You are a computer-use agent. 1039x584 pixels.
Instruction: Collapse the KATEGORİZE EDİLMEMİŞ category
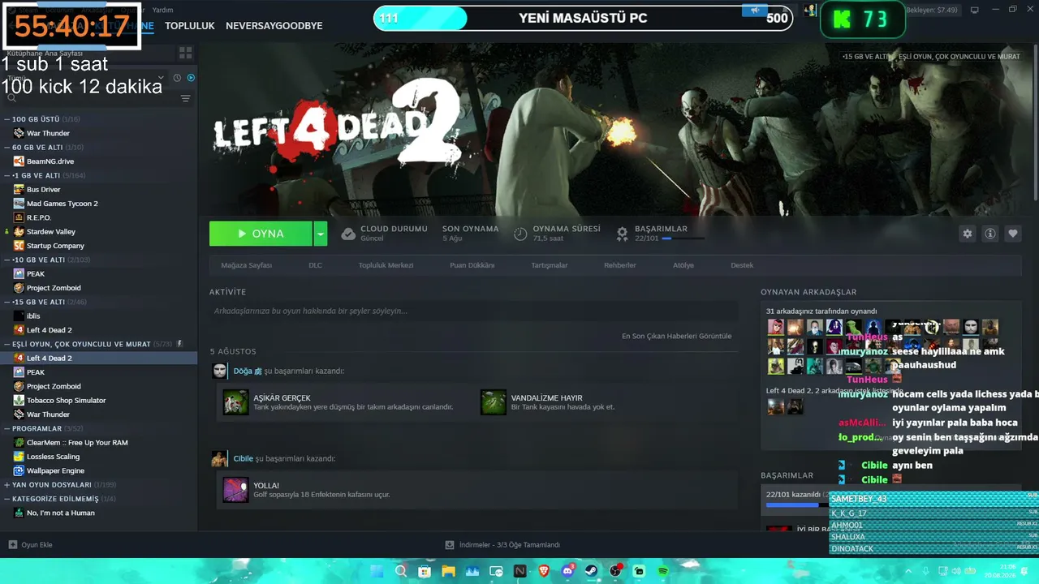pyautogui.click(x=7, y=499)
